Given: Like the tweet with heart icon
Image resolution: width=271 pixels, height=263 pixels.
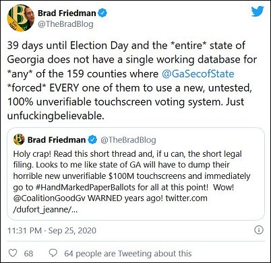Looking at the screenshot, I should click(13, 253).
